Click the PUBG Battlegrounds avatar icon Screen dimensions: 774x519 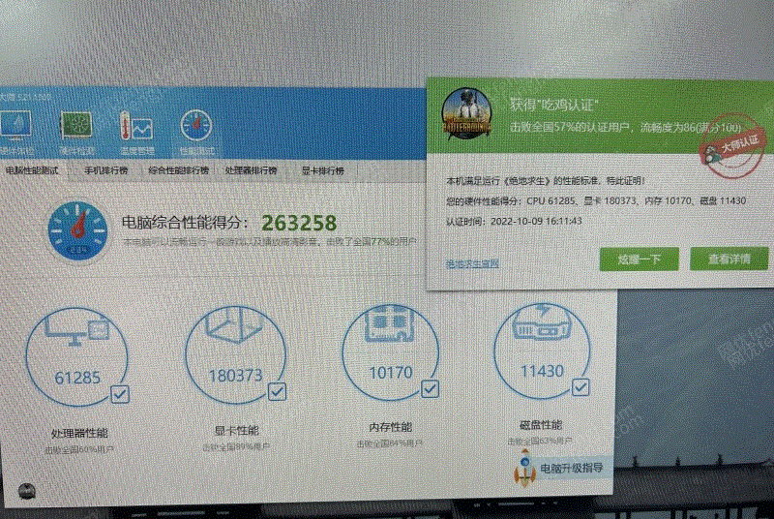click(x=468, y=113)
